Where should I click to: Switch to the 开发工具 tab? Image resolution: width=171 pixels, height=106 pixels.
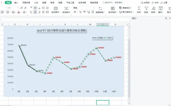coord(70,3)
